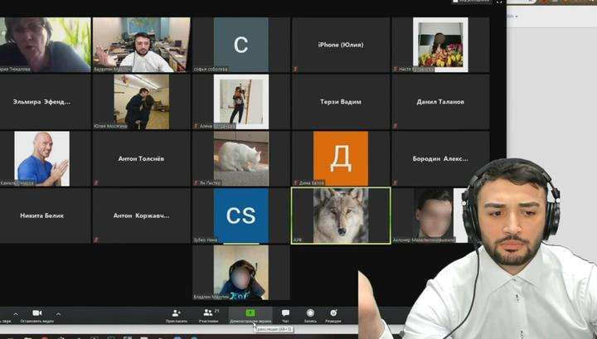Click the letter C avatar tile
The height and width of the screenshot is (339, 597).
(240, 45)
